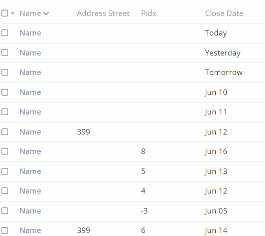The width and height of the screenshot is (265, 236).
Task: Click the Pidx value 8 cell
Action: pos(143,151)
